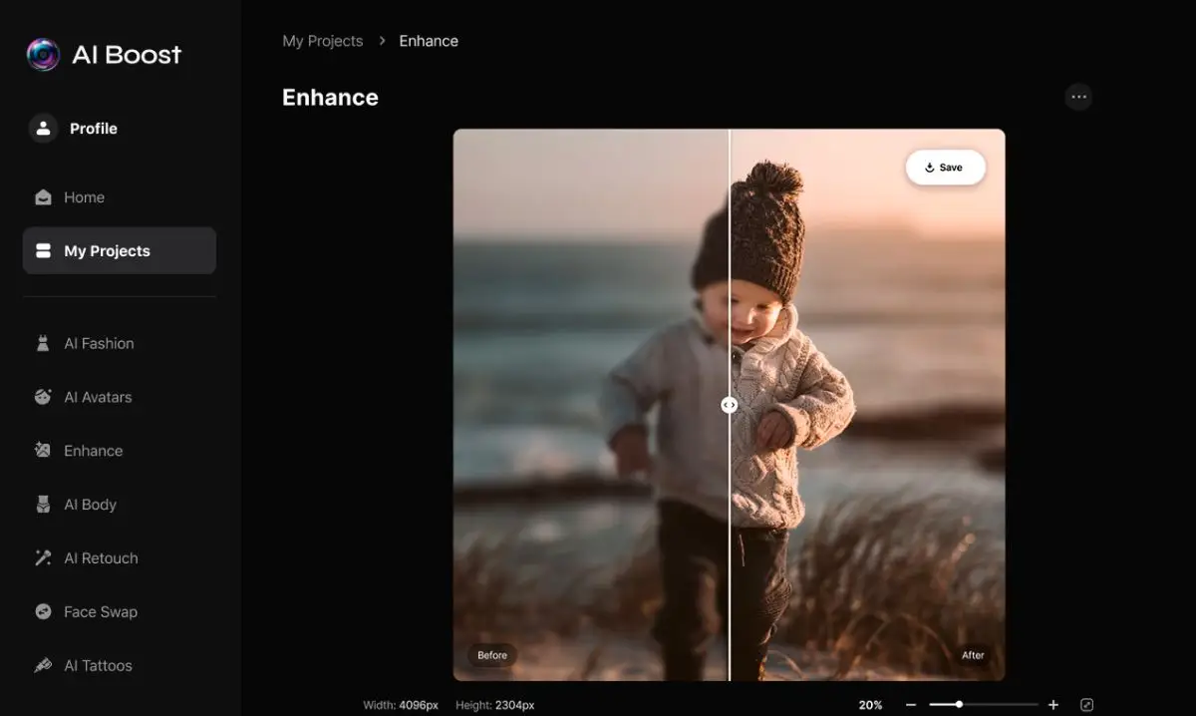The height and width of the screenshot is (716, 1196).
Task: Click the AI Fashion dress icon
Action: [x=43, y=344]
